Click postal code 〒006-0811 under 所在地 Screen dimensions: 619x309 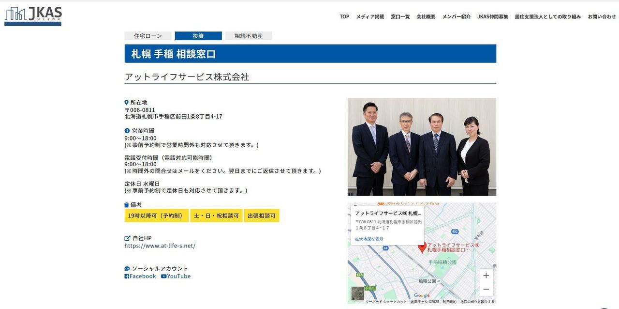click(140, 110)
